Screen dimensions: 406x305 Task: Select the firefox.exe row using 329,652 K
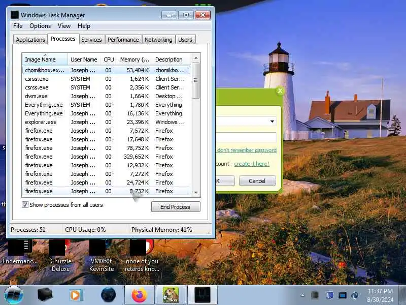click(x=107, y=157)
